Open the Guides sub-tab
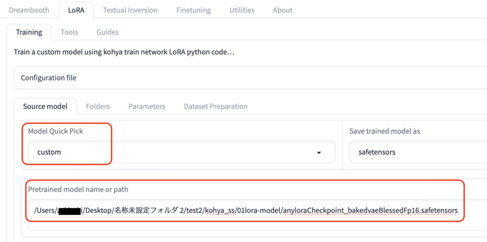 107,32
